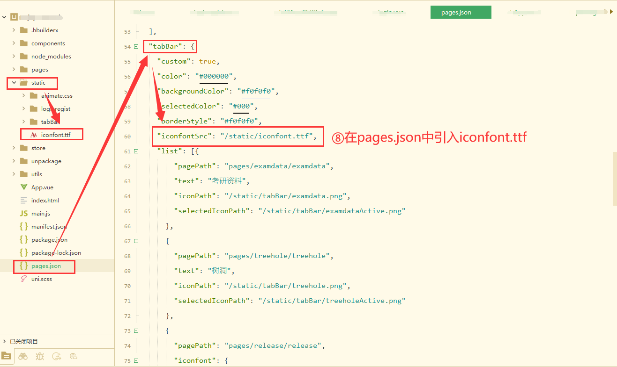The image size is (617, 367).
Task: Open uni.scss in the file tree
Action: click(x=42, y=279)
